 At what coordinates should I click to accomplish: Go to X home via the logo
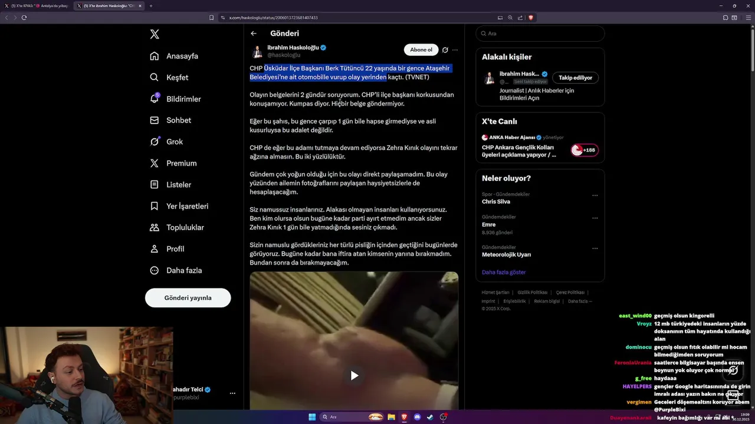tap(155, 34)
